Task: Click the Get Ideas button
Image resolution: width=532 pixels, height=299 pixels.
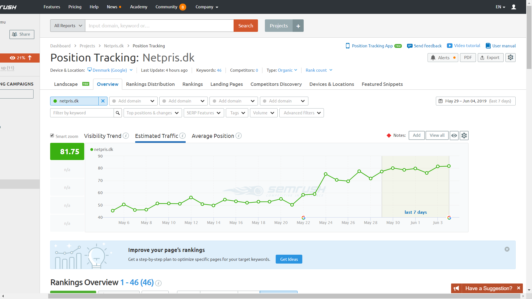Action: pos(289,259)
